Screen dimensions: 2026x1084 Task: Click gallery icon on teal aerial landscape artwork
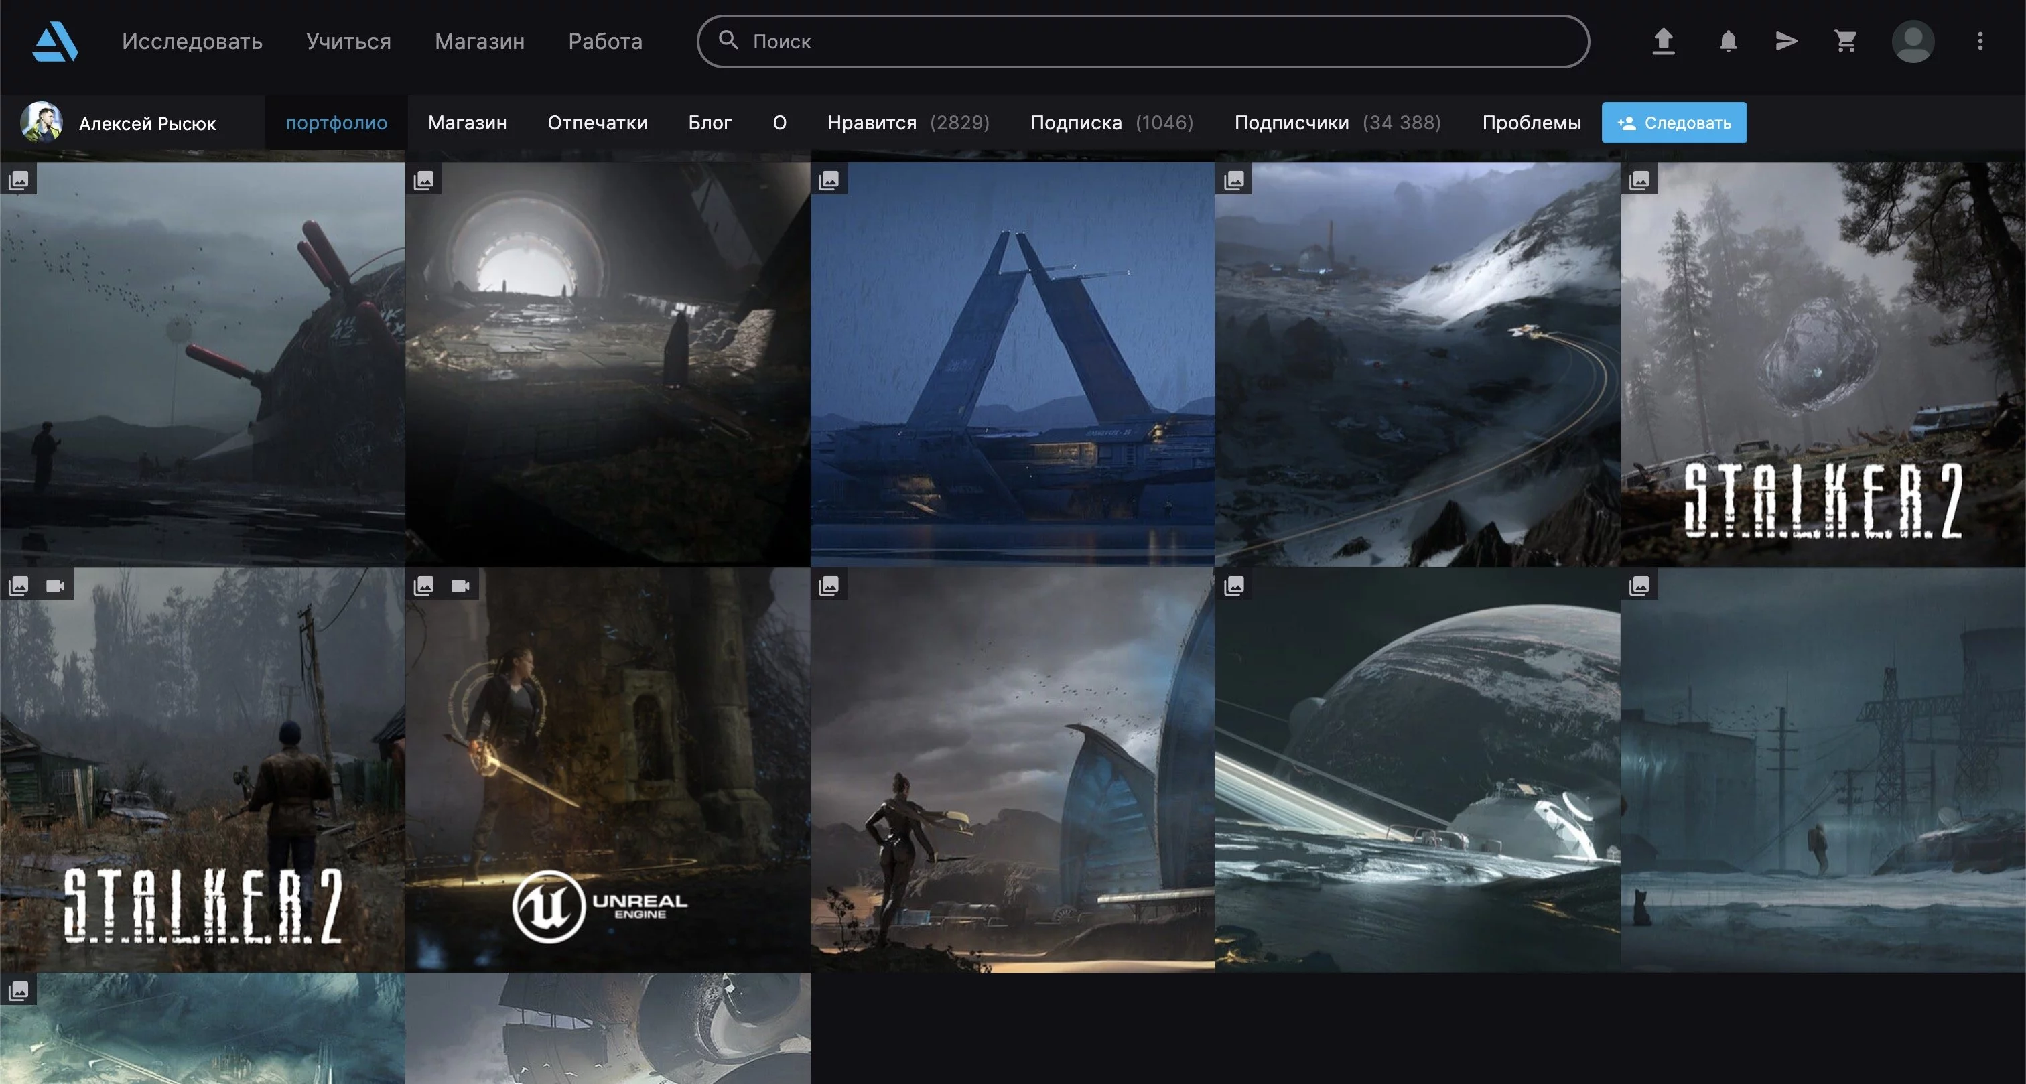click(19, 990)
